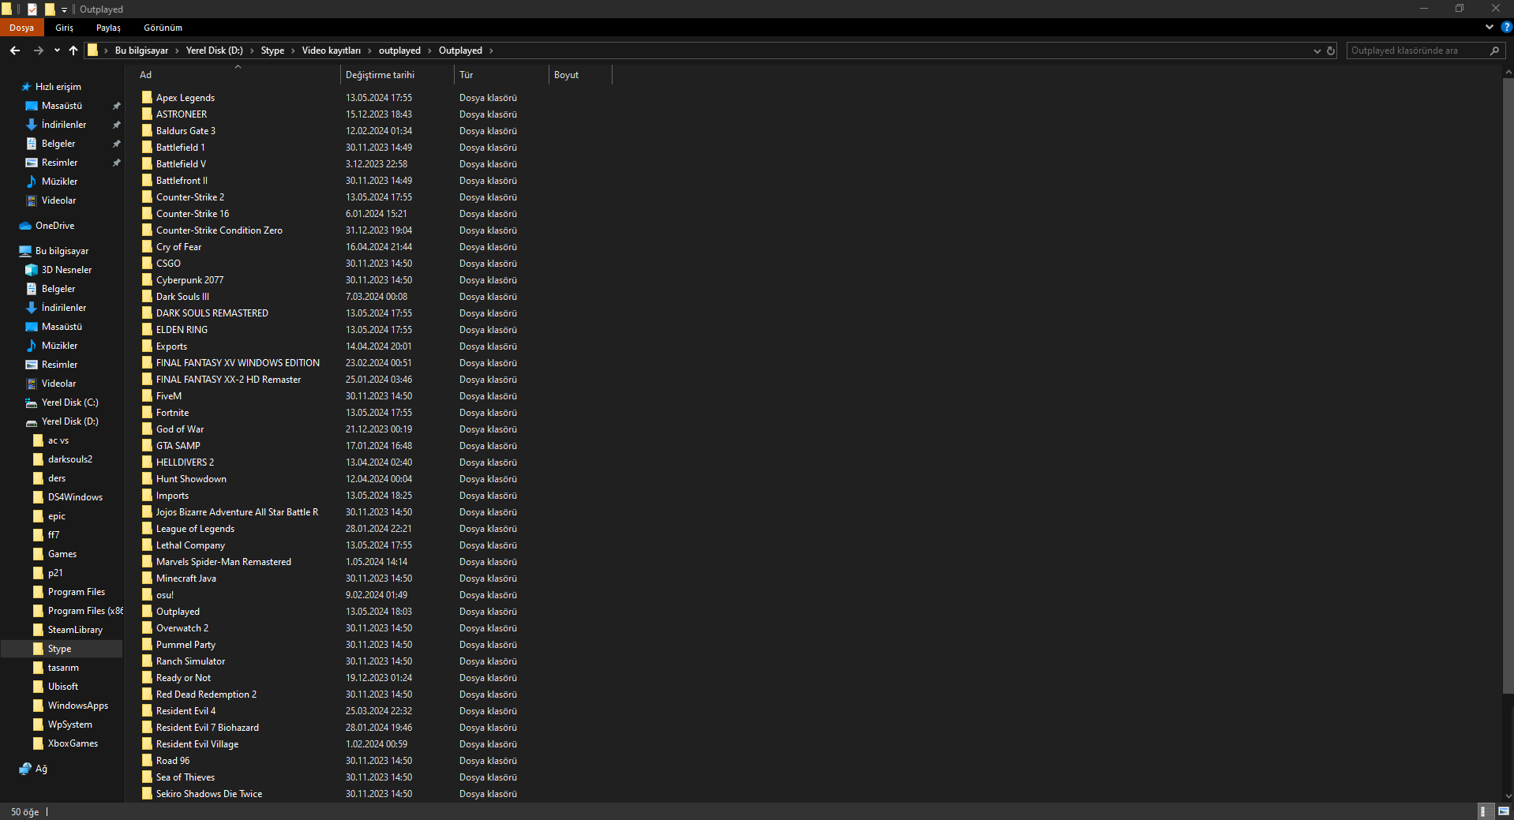Open the Quick Access Toolbar customize dropdown
The height and width of the screenshot is (820, 1514).
(64, 9)
